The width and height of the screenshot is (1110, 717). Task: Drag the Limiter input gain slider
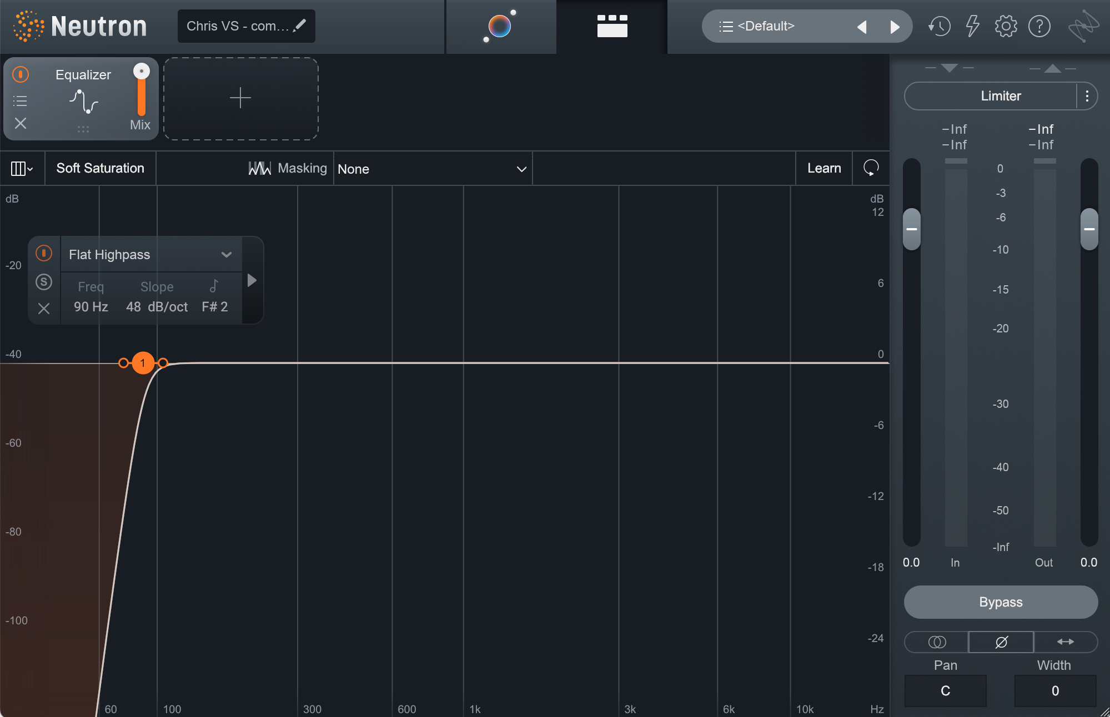[x=911, y=230]
